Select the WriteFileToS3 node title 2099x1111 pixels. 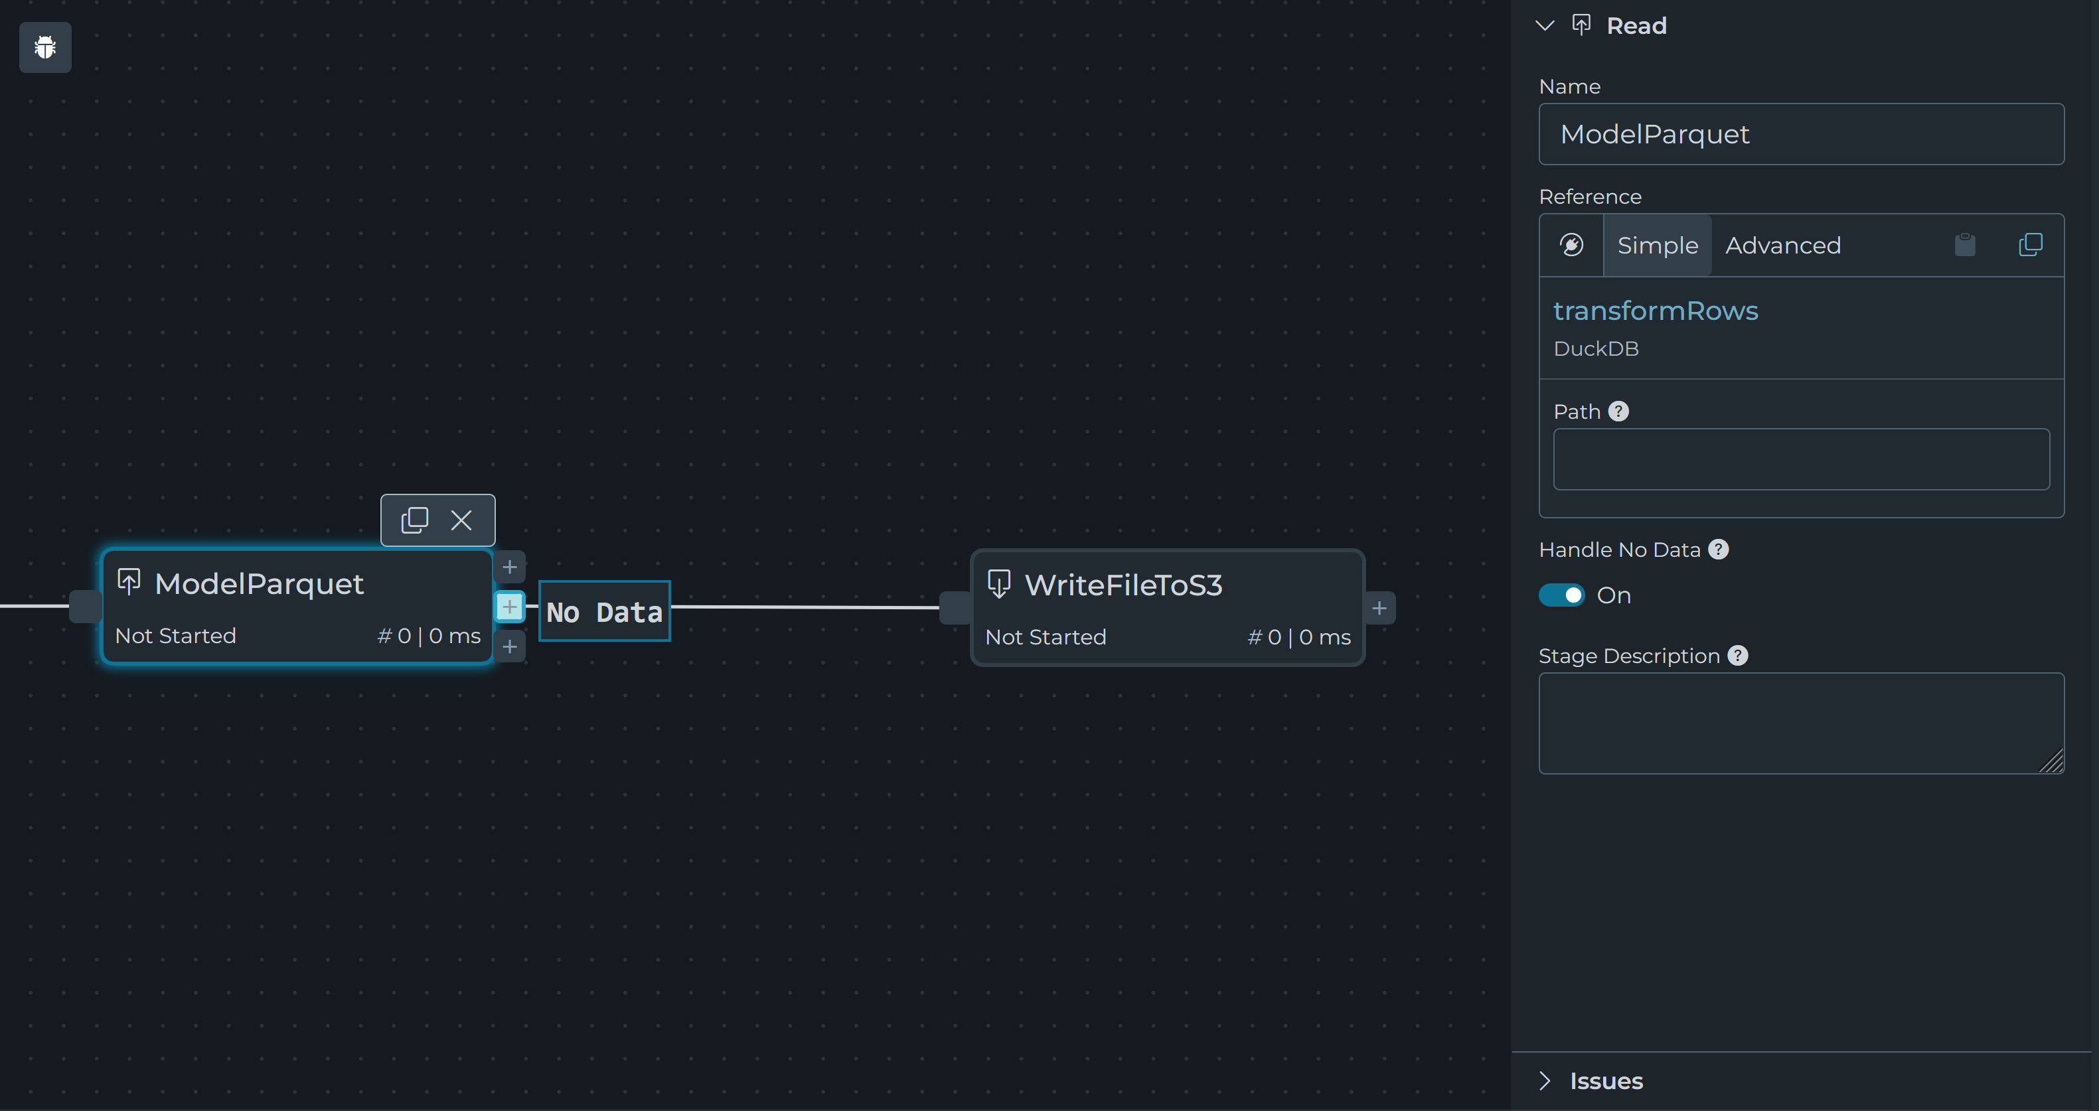coord(1124,585)
